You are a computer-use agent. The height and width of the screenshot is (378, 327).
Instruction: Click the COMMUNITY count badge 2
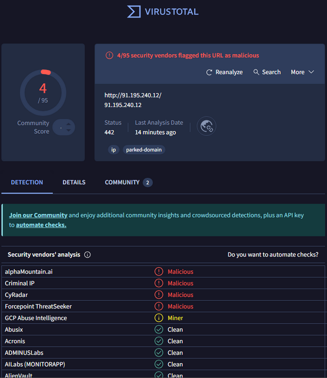click(x=148, y=182)
